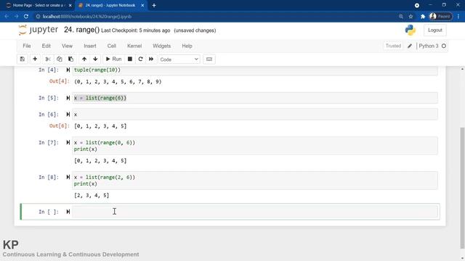Viewport: 465px width, 261px height.
Task: Click code cell x = list(range(6))
Action: pos(255,98)
